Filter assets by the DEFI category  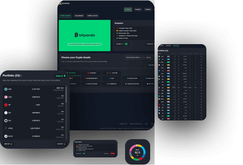pos(112,78)
